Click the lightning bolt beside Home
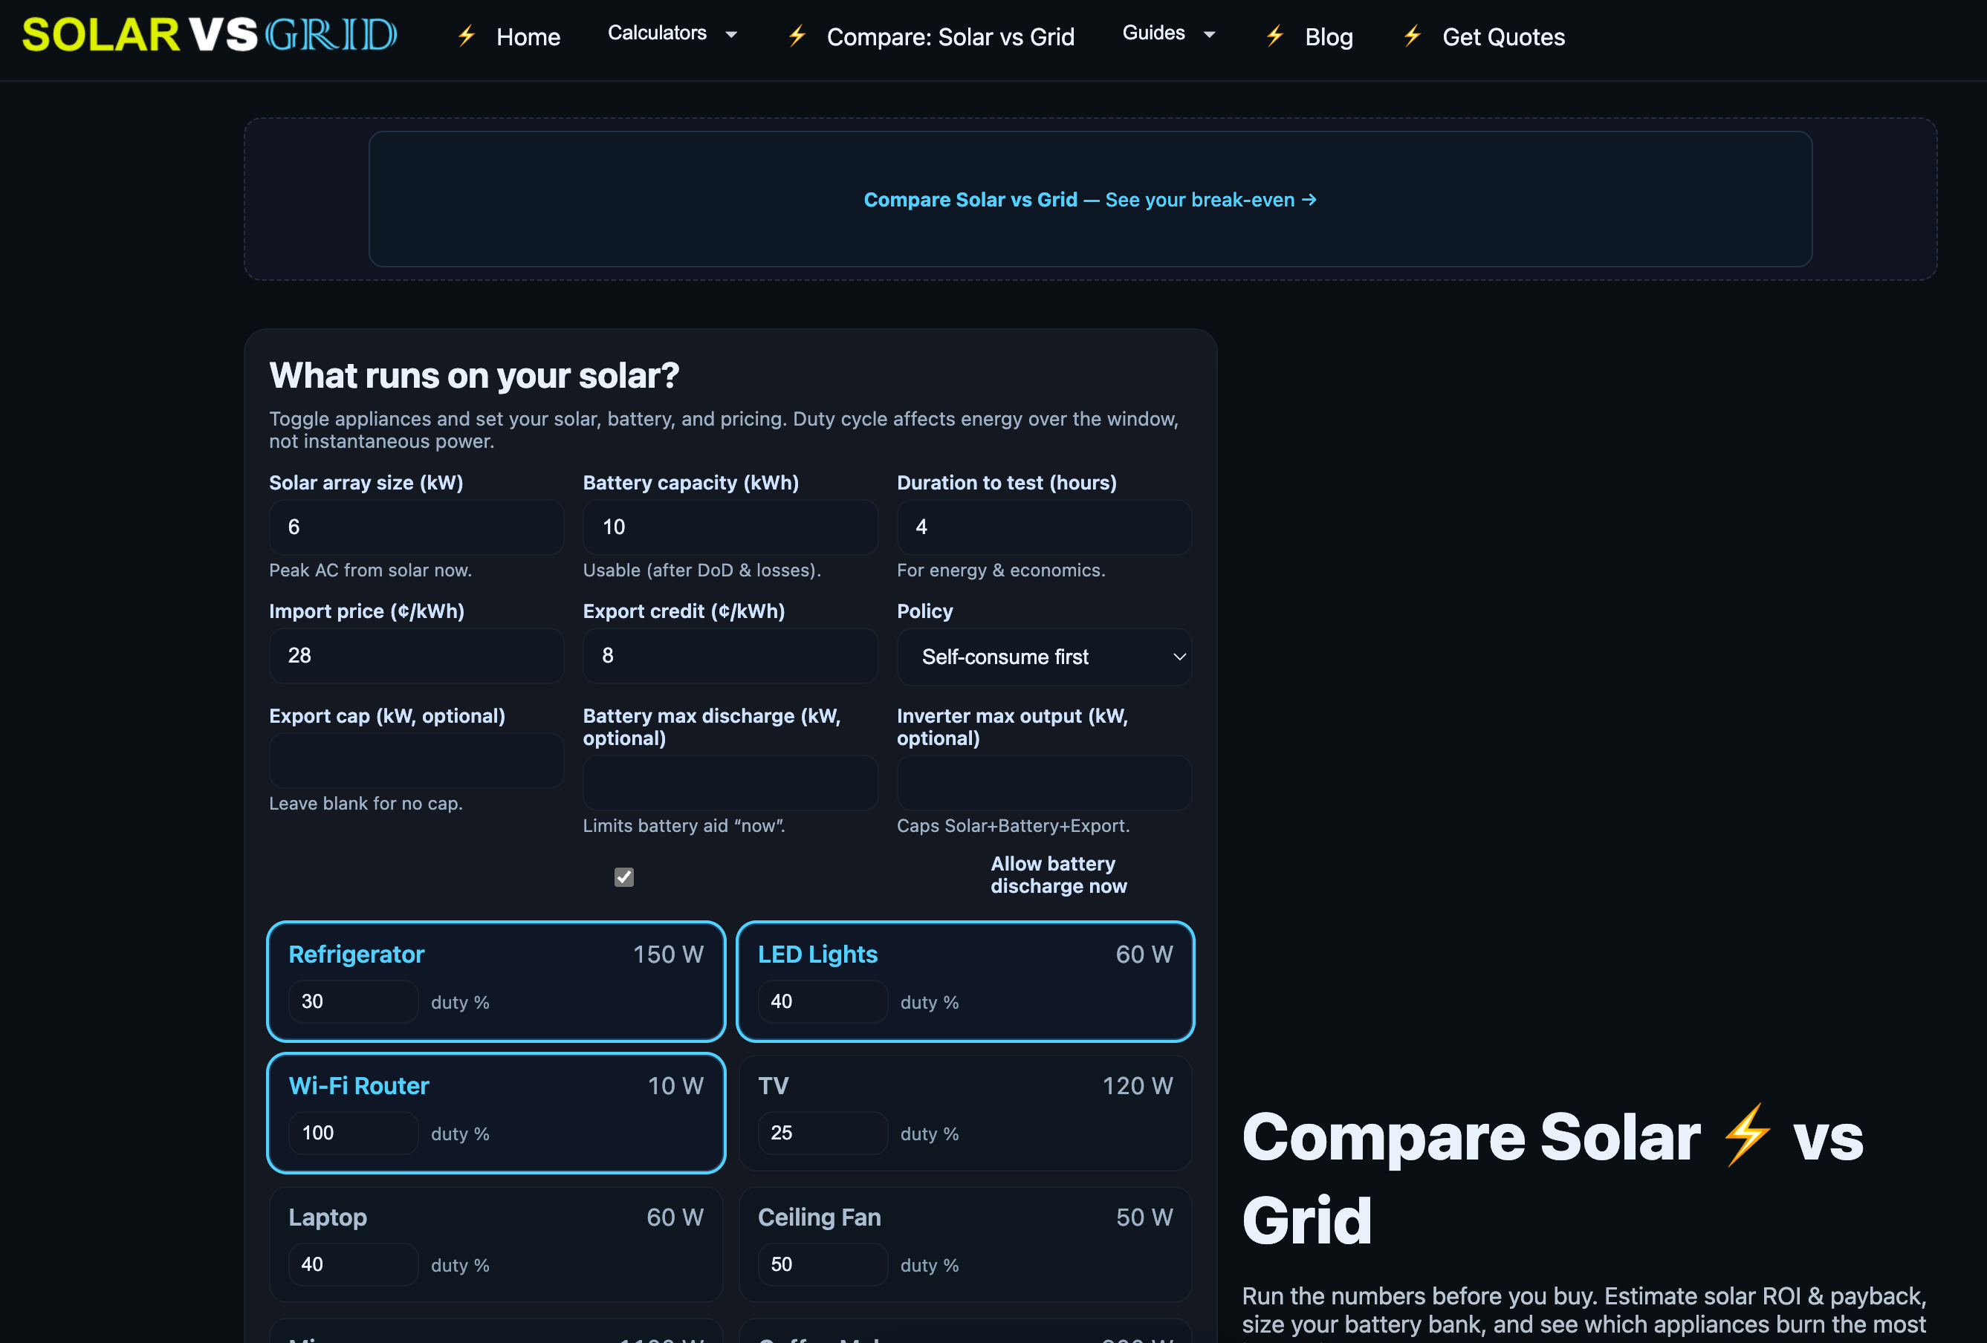This screenshot has width=1987, height=1343. point(466,36)
